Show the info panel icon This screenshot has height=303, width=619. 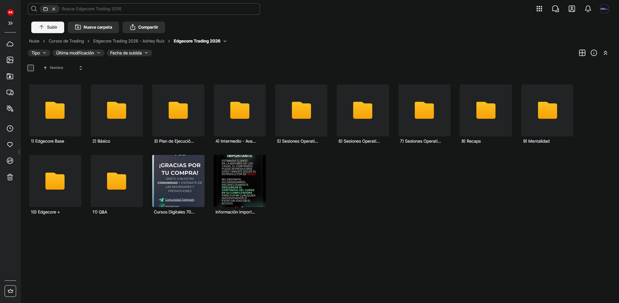pyautogui.click(x=594, y=53)
